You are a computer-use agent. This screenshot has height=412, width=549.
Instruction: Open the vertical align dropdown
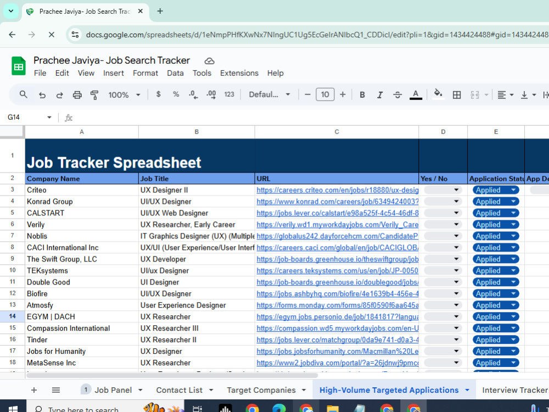pos(528,94)
